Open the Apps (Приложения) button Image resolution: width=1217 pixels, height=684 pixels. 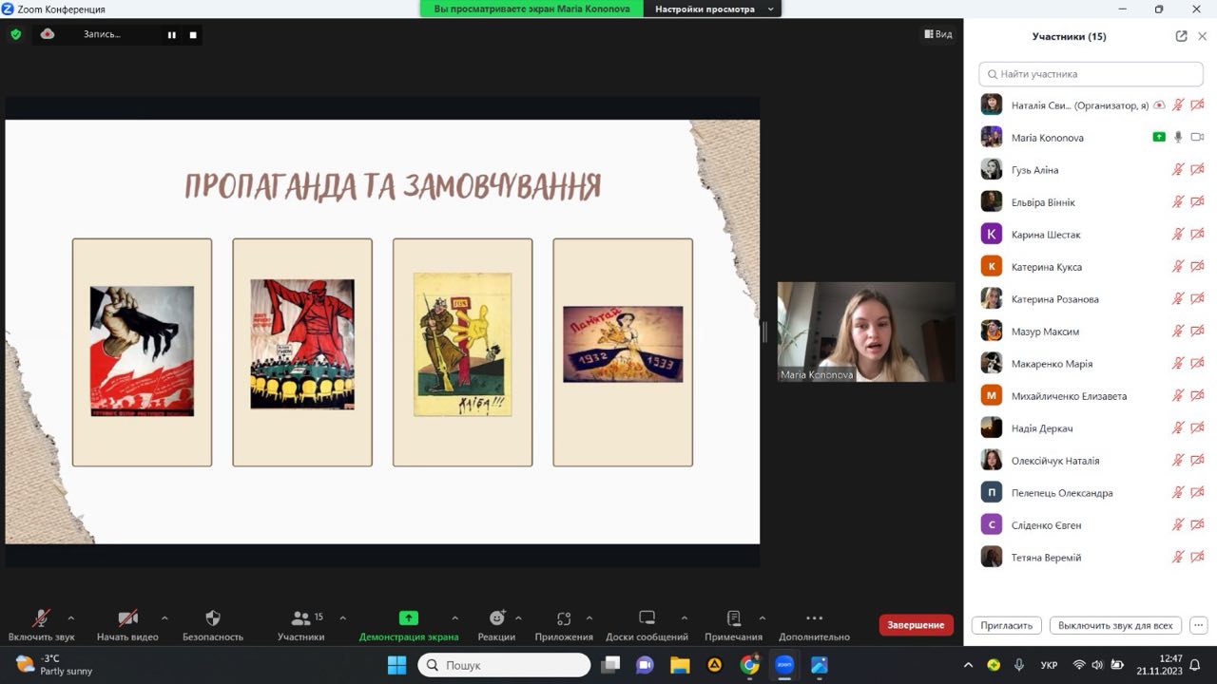[564, 626]
